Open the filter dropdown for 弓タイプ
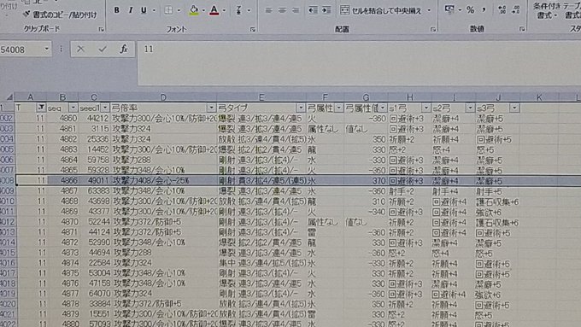 301,108
